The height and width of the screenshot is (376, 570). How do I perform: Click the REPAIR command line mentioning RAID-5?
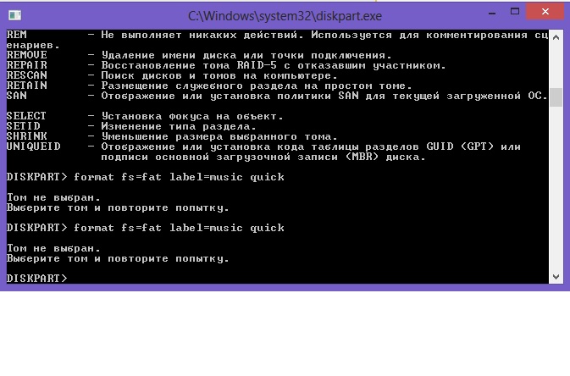point(226,65)
